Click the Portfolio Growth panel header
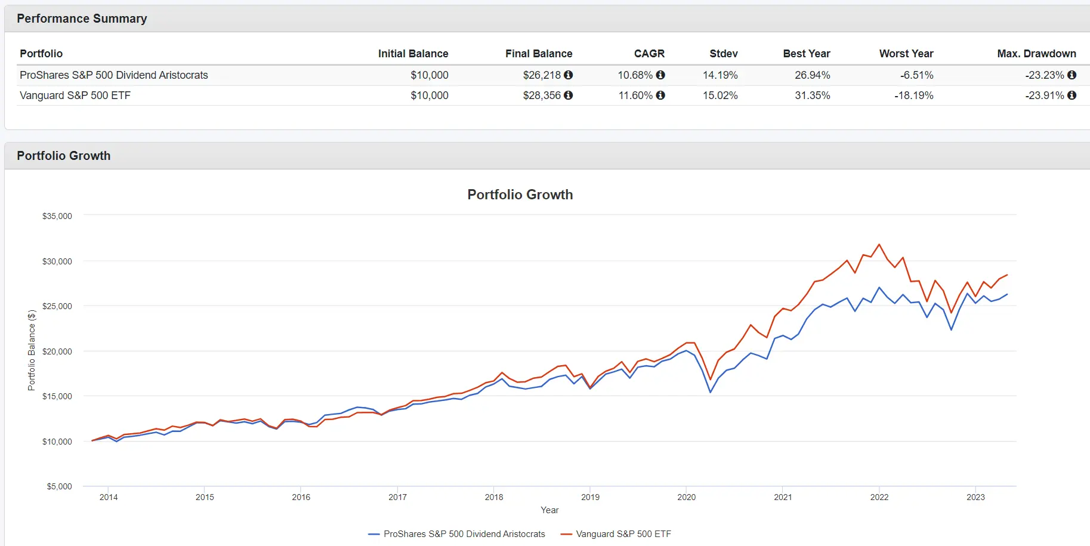 coord(547,156)
